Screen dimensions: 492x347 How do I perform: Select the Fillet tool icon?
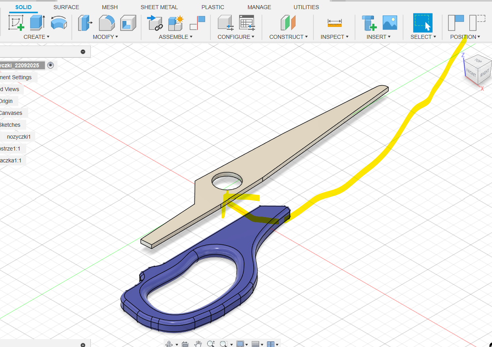[x=107, y=23]
